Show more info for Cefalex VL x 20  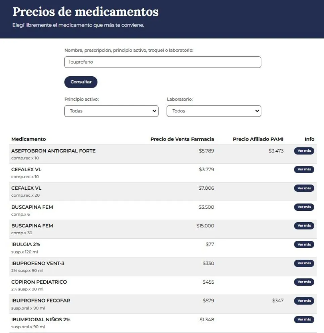tap(304, 188)
